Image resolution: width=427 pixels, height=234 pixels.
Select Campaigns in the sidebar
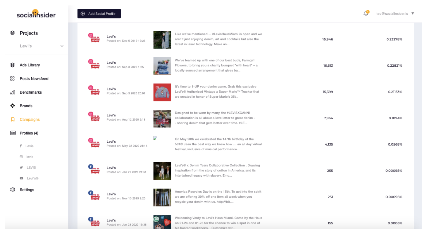click(x=30, y=119)
